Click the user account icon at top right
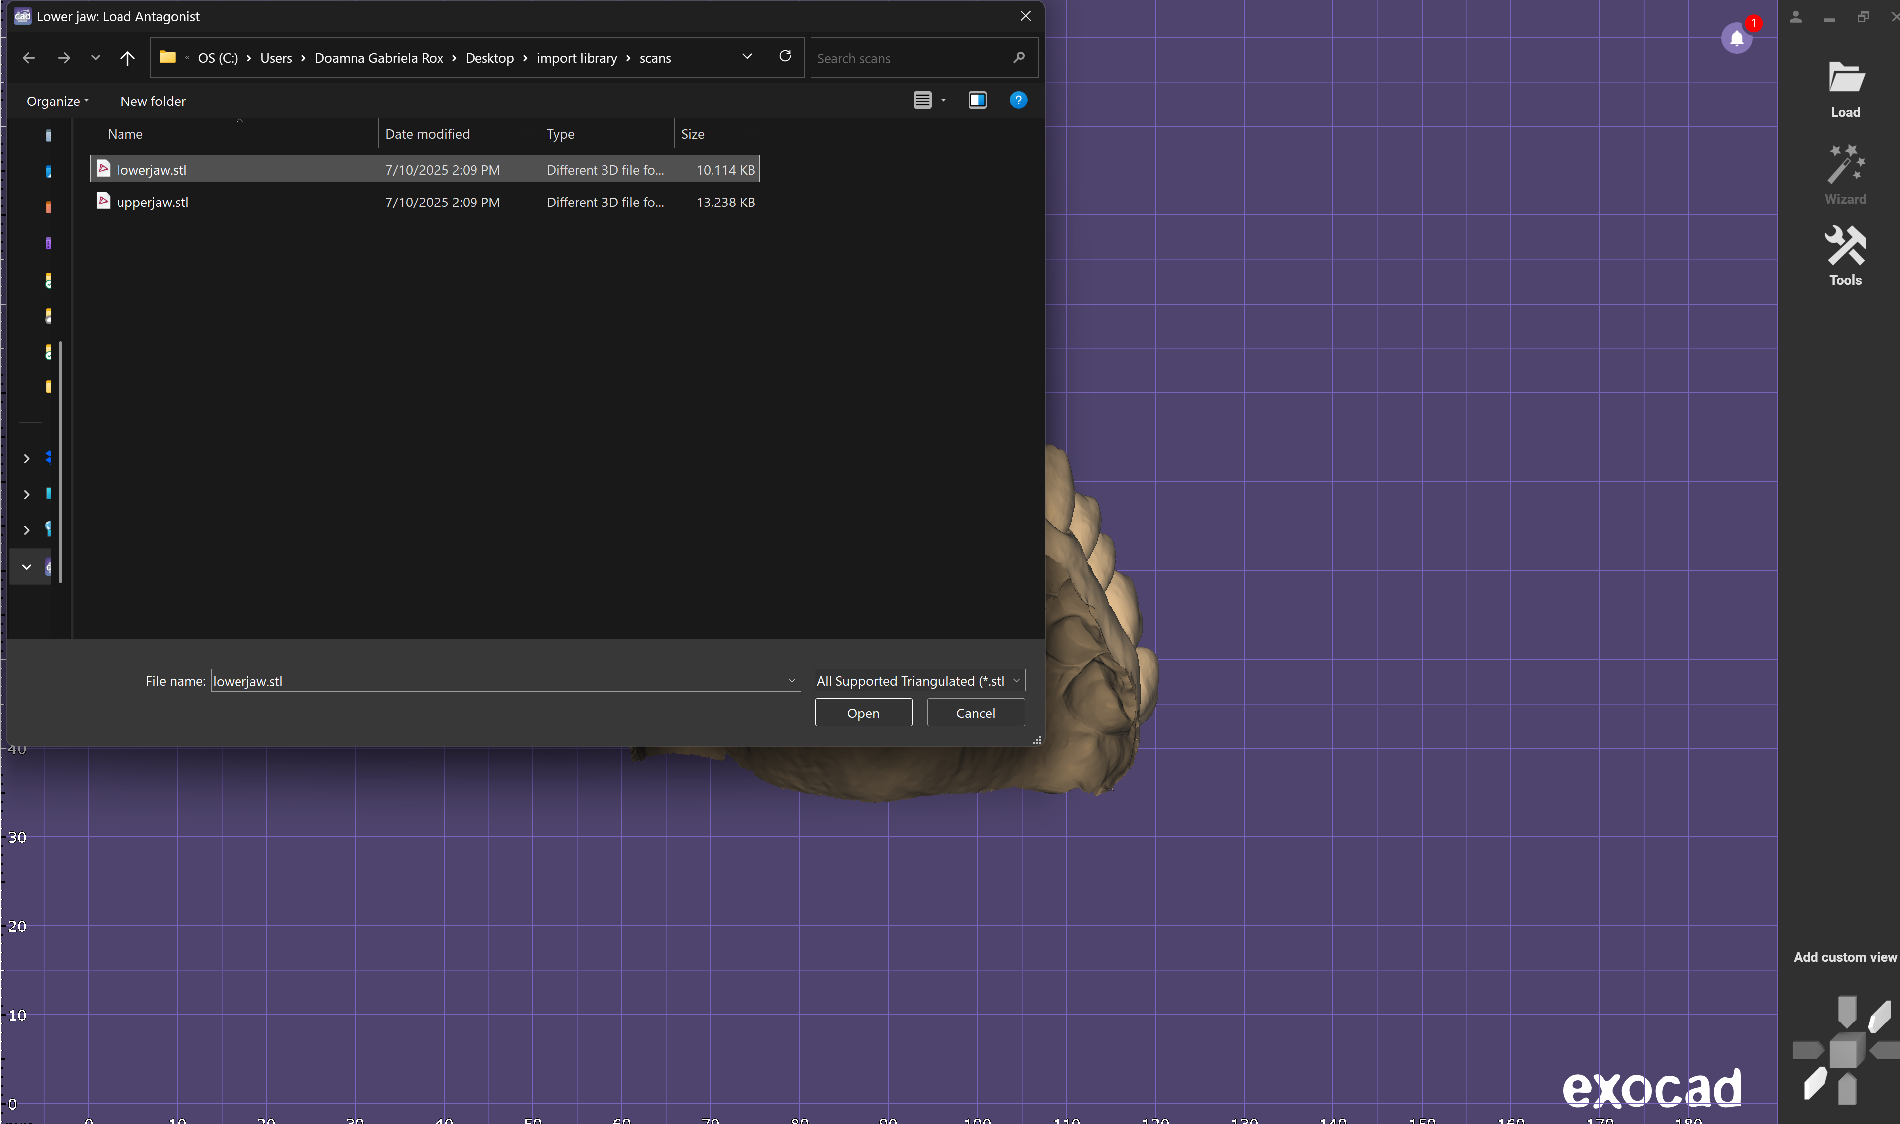Screen dimensions: 1900x1124 click(x=1795, y=17)
